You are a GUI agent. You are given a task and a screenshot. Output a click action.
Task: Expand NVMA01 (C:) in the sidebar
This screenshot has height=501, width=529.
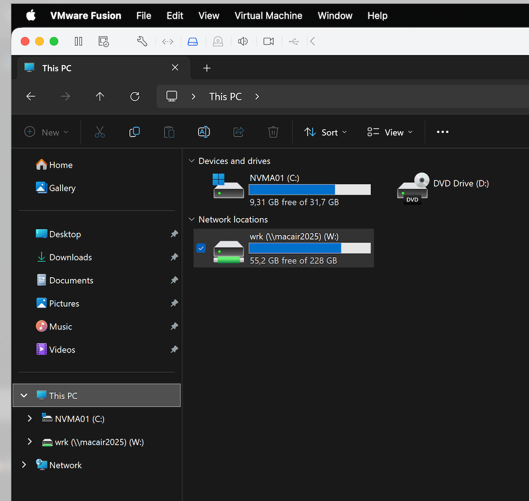[x=30, y=418]
